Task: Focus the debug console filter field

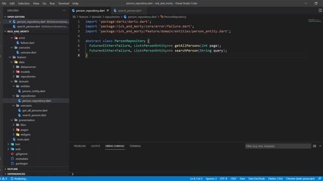Action: [x=278, y=146]
